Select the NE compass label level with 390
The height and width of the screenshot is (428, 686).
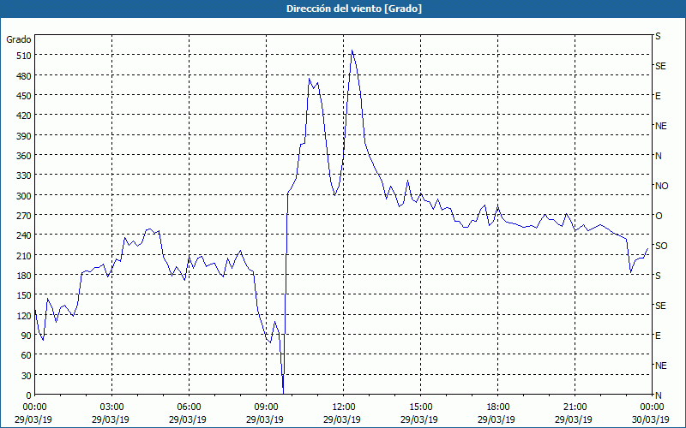(x=661, y=126)
